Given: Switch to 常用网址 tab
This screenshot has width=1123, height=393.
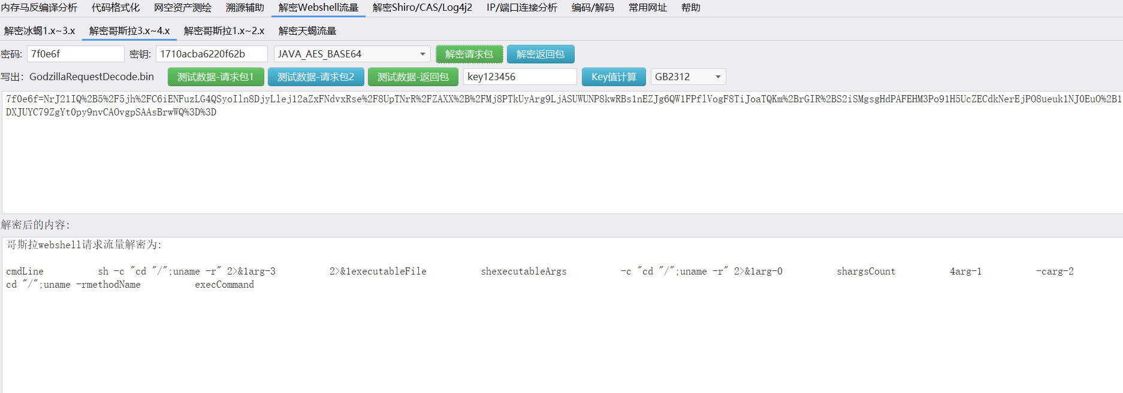Looking at the screenshot, I should point(647,8).
